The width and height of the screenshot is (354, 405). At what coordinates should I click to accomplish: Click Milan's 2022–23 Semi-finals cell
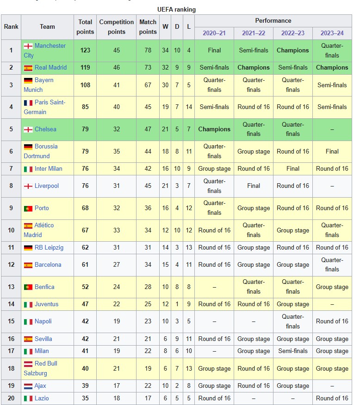pos(292,351)
